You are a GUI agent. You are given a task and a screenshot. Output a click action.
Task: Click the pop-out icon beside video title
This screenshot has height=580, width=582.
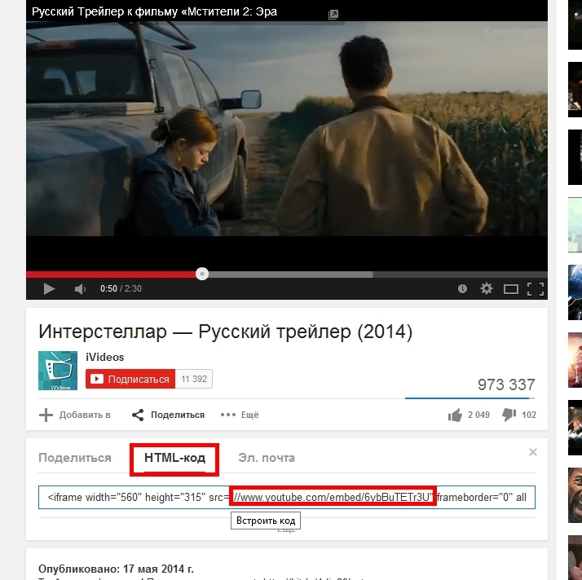333,15
